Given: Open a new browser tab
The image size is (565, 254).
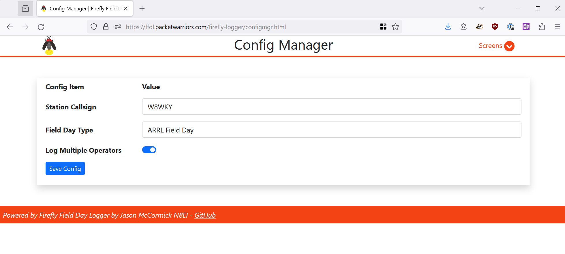Looking at the screenshot, I should point(142,9).
